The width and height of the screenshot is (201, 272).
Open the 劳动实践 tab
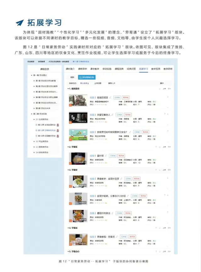point(107,69)
